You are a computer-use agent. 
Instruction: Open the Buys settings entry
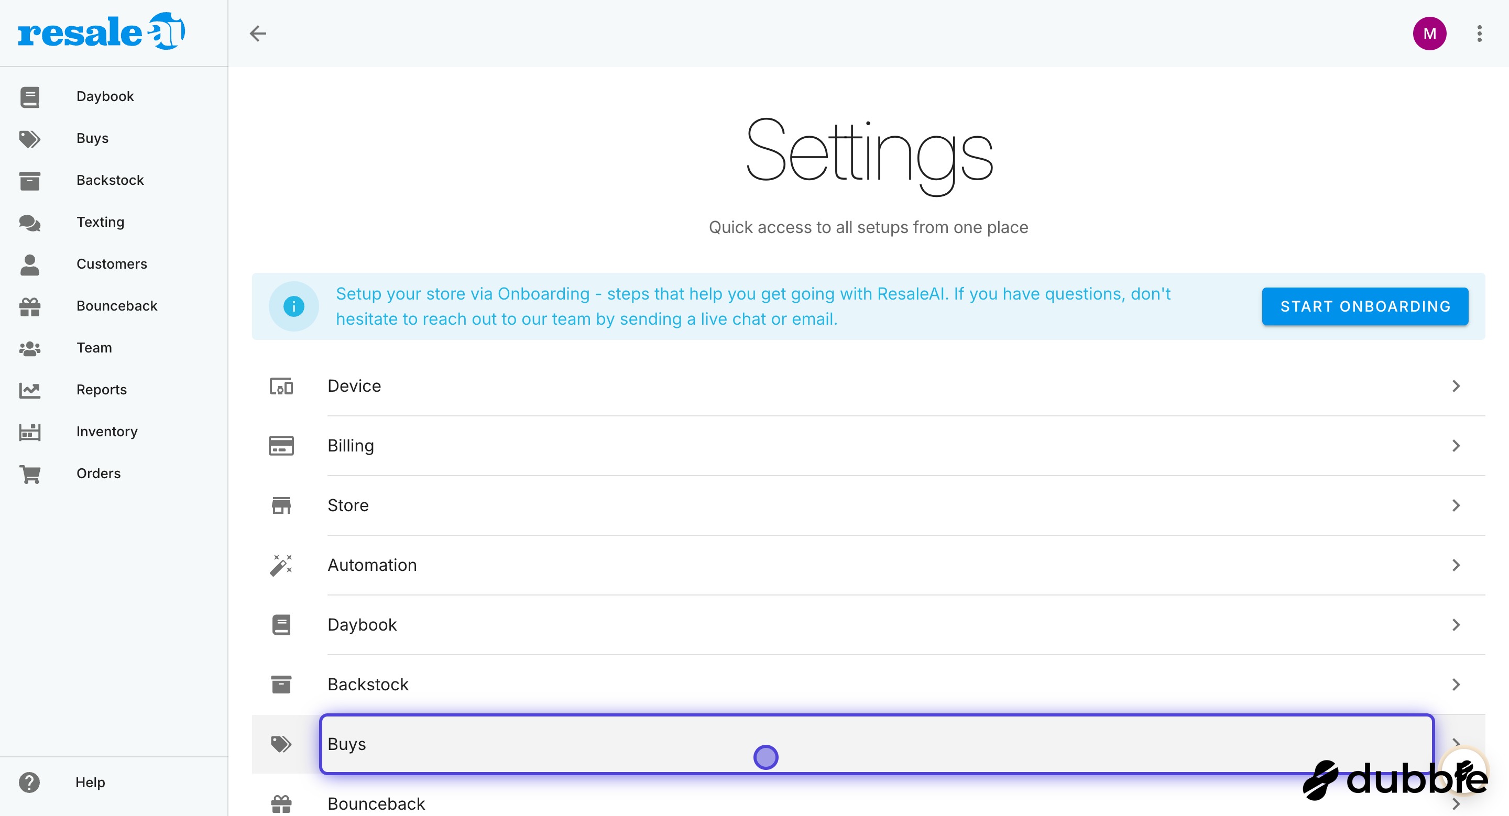(869, 745)
